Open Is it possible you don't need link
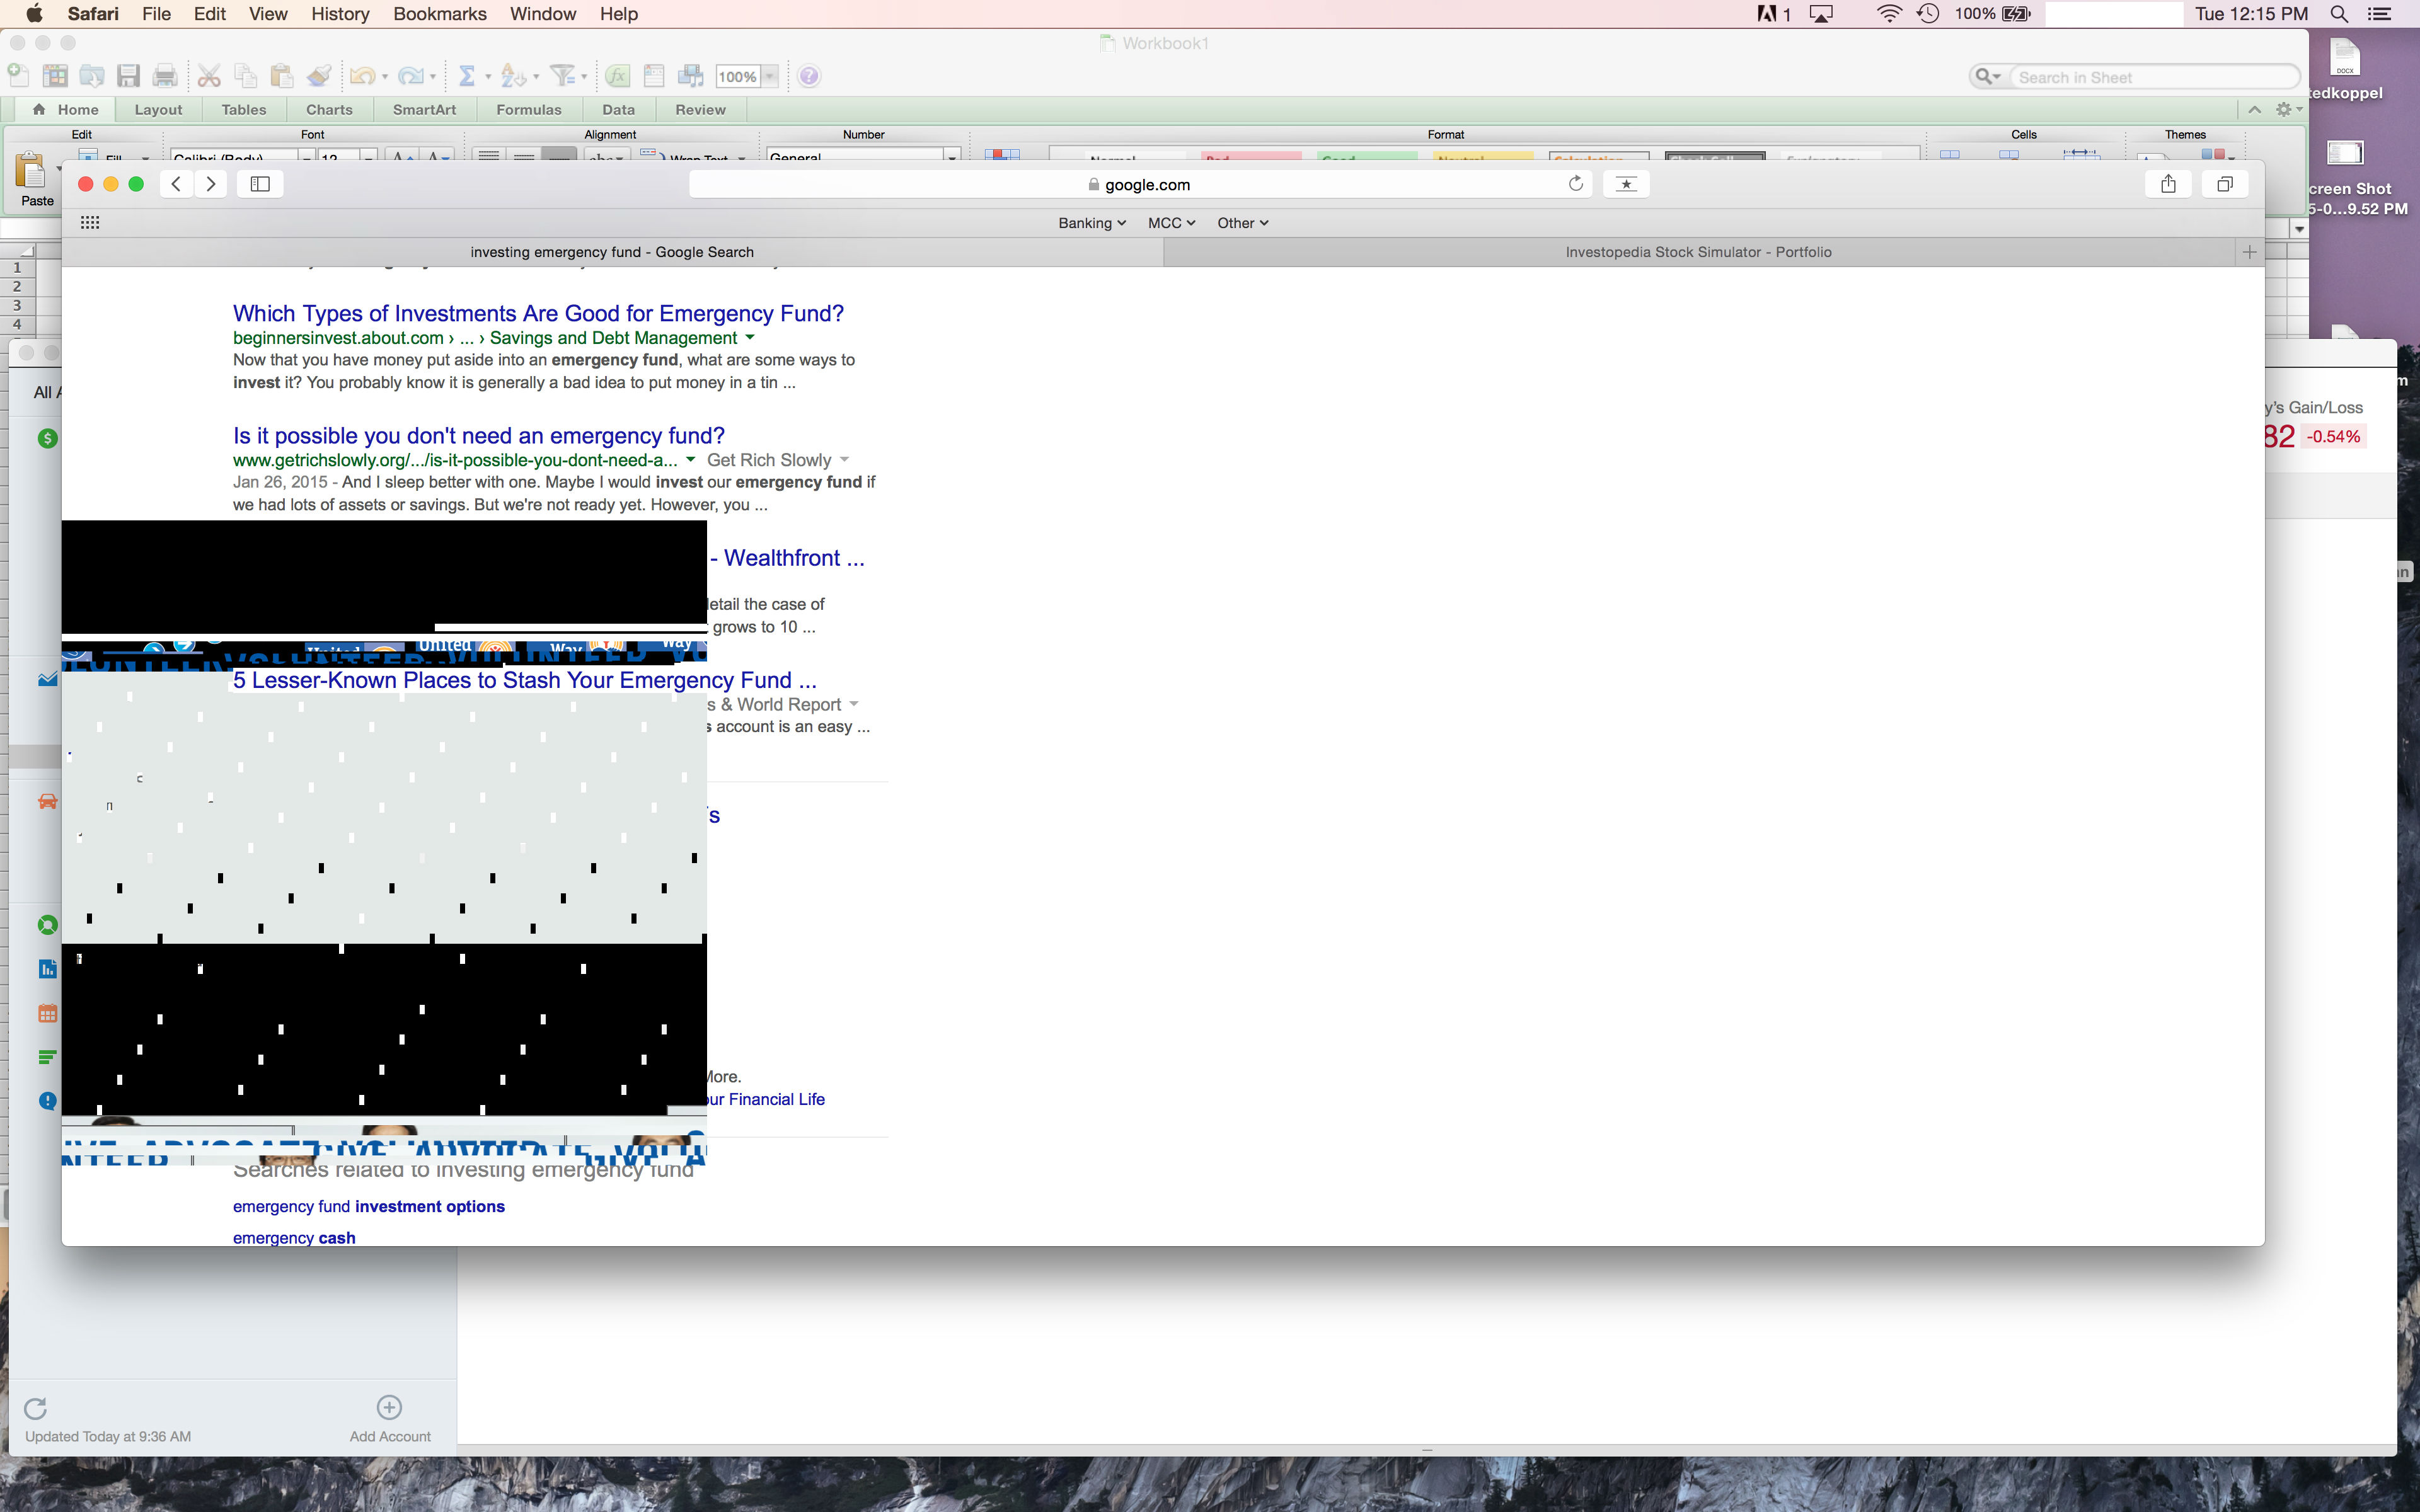Viewport: 2420px width, 1512px height. 479,436
